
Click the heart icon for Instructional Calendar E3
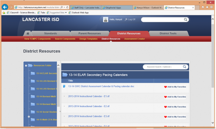[165, 117]
